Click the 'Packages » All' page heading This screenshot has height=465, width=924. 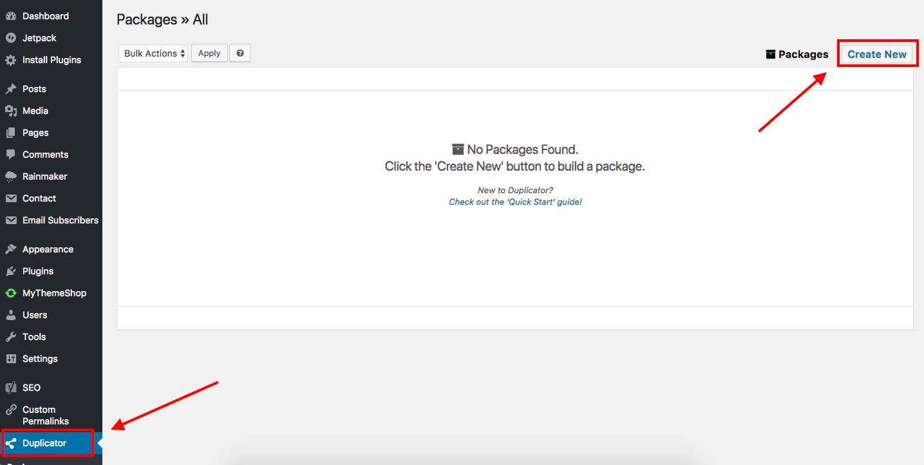(162, 19)
